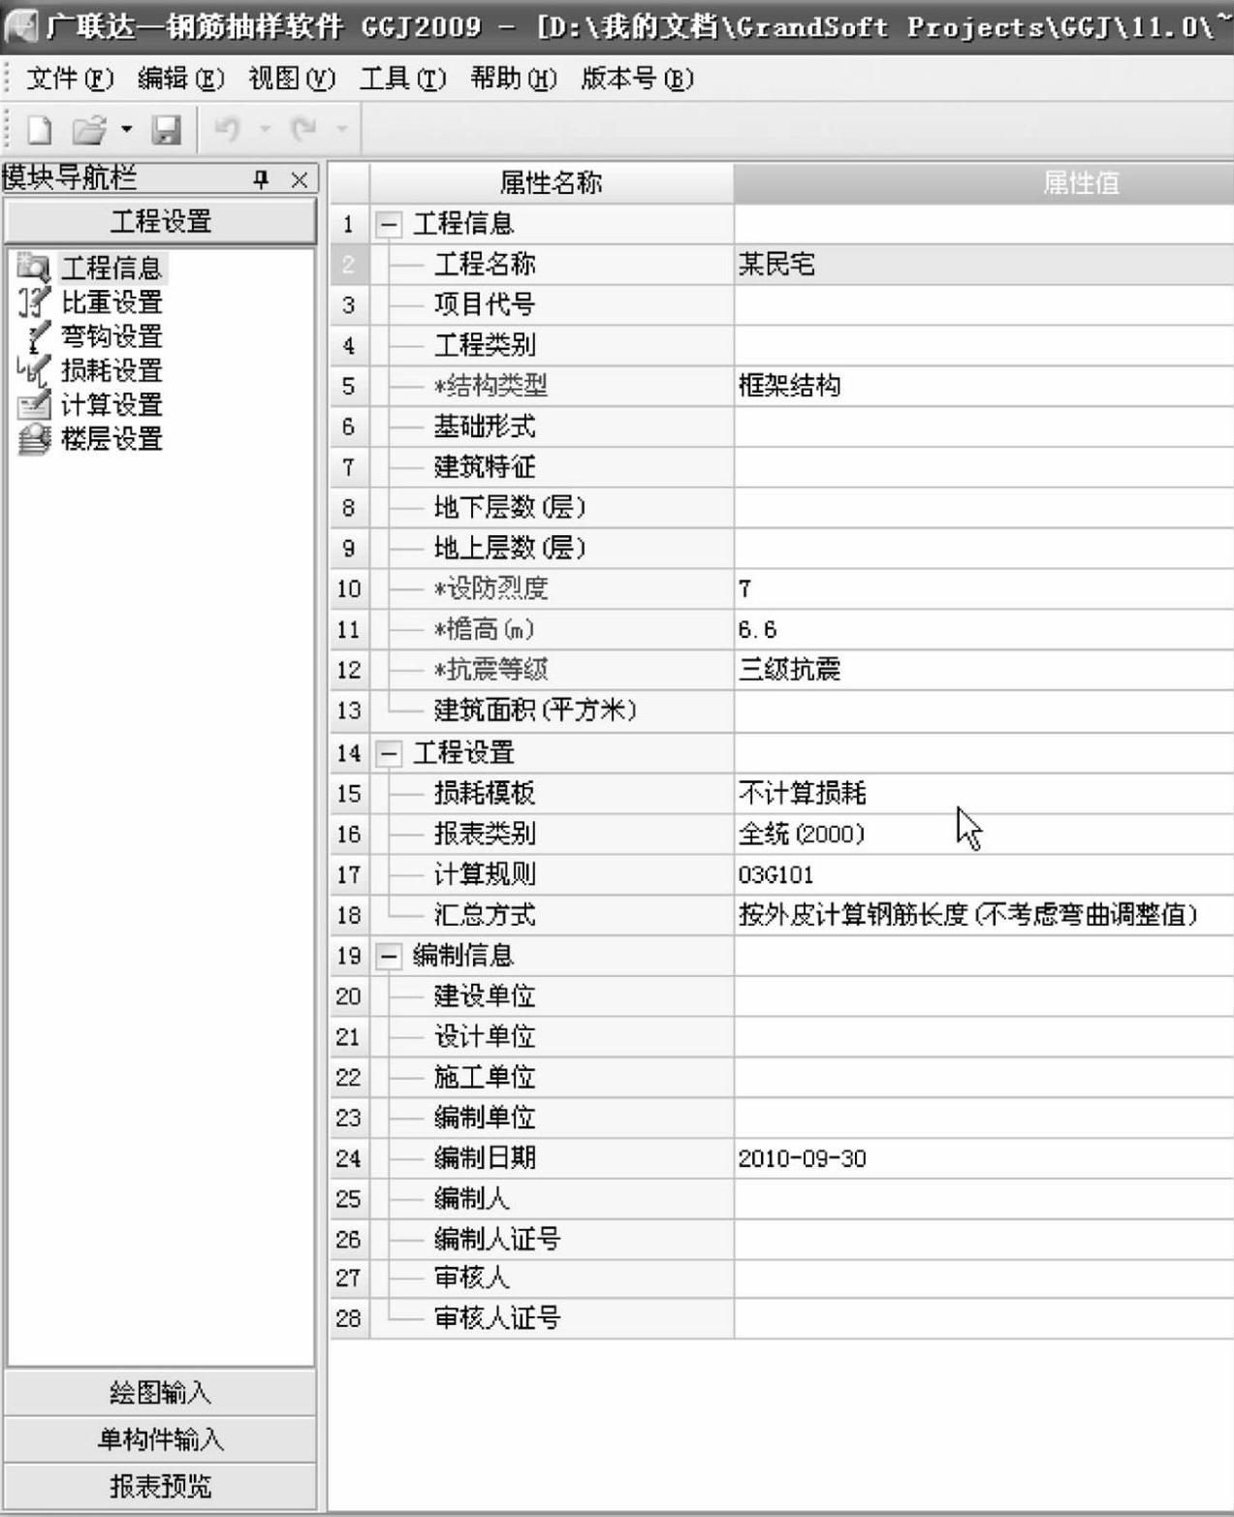Switch to 绘图输入 module
This screenshot has height=1517, width=1234.
(x=160, y=1393)
